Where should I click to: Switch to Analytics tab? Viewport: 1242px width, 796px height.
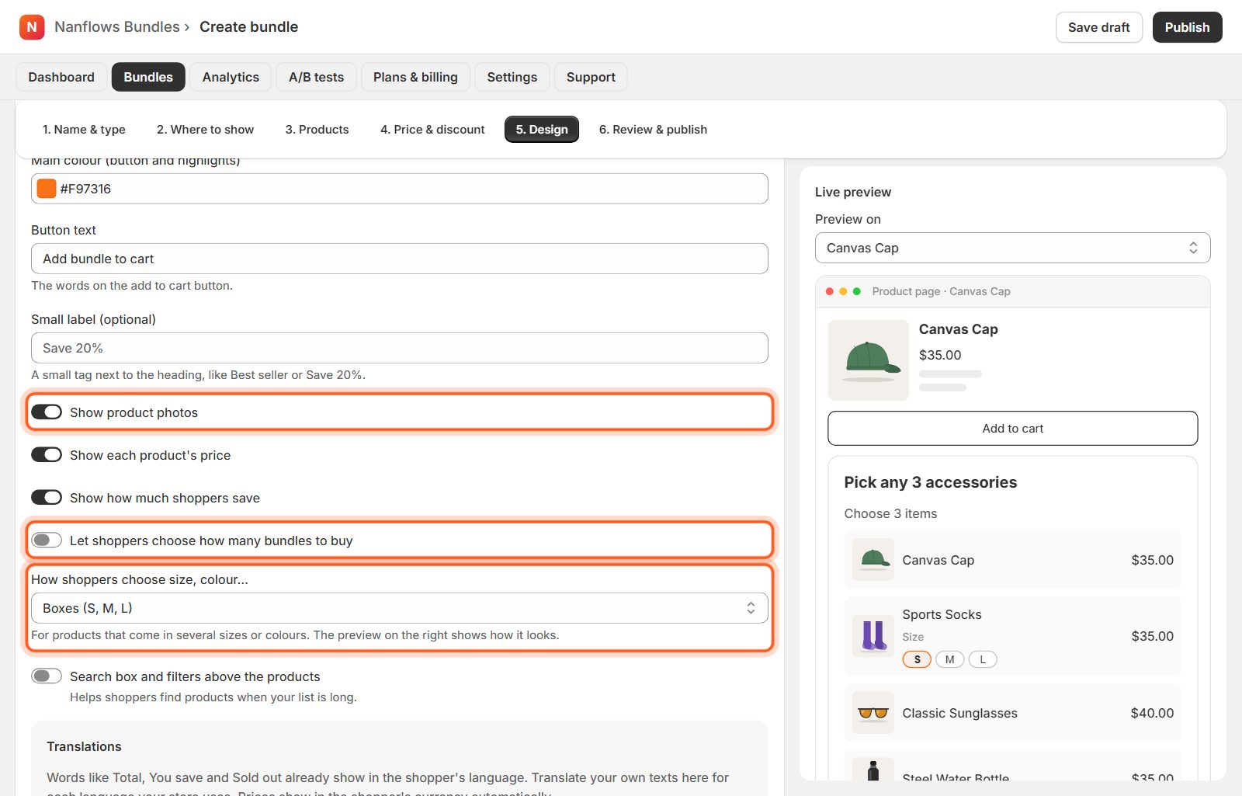(x=231, y=77)
